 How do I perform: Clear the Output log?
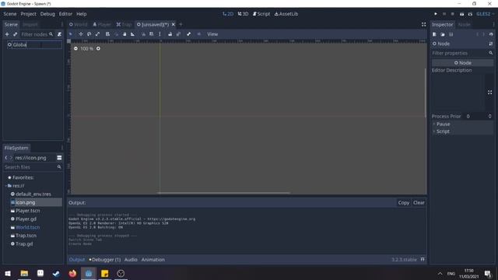tap(419, 203)
